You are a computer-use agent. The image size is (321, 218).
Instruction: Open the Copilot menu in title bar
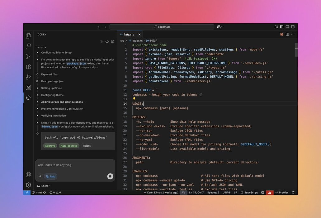[x=220, y=27]
